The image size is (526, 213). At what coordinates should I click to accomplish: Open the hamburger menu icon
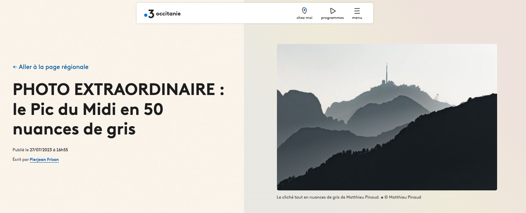pos(357,11)
